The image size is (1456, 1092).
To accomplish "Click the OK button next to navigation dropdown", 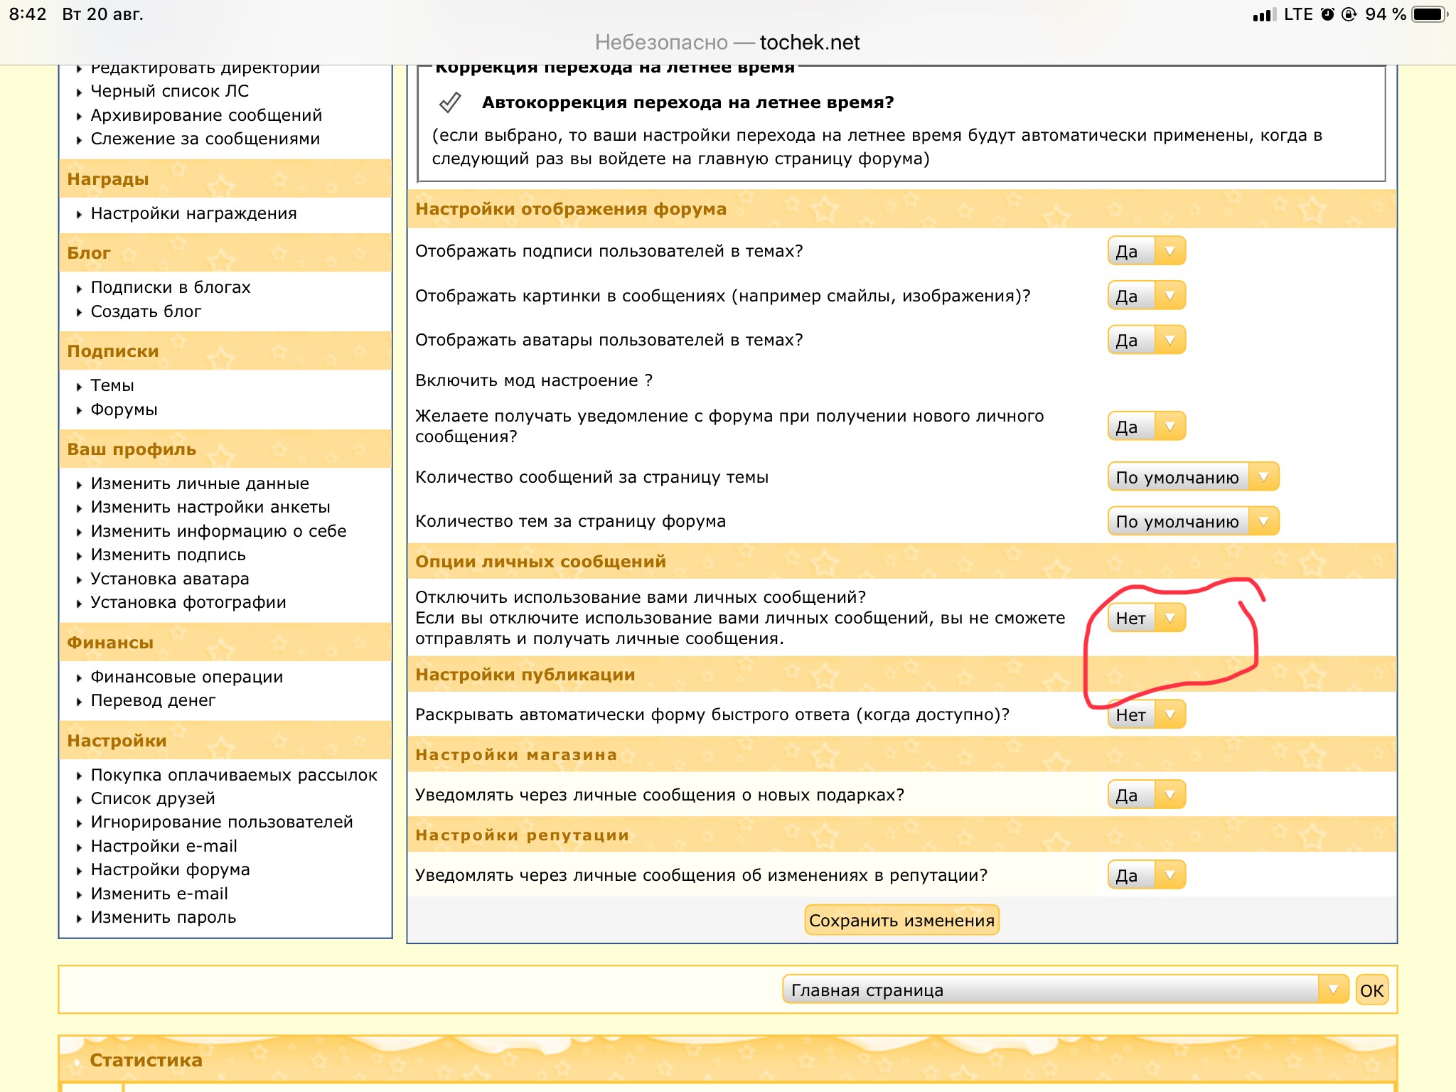I will click(1371, 990).
